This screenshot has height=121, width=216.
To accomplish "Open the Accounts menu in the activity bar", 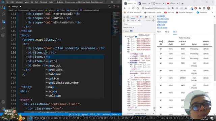I will pyautogui.click(x=3, y=102).
